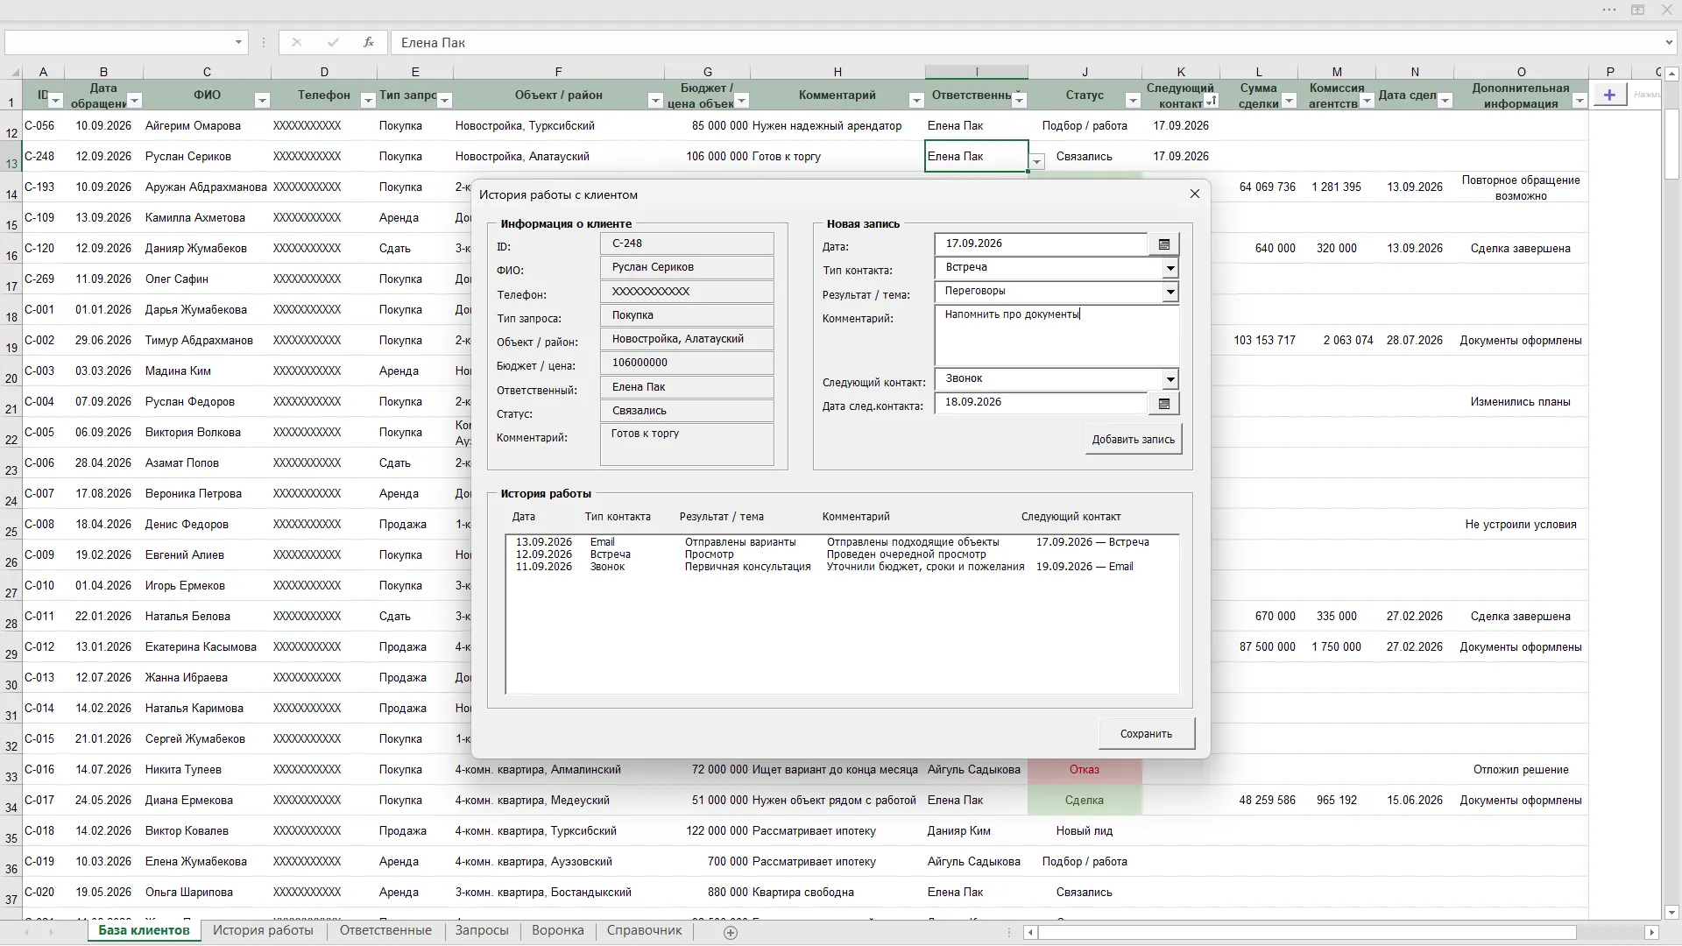1682x946 pixels.
Task: Click the ID field showing C-248
Action: click(687, 244)
